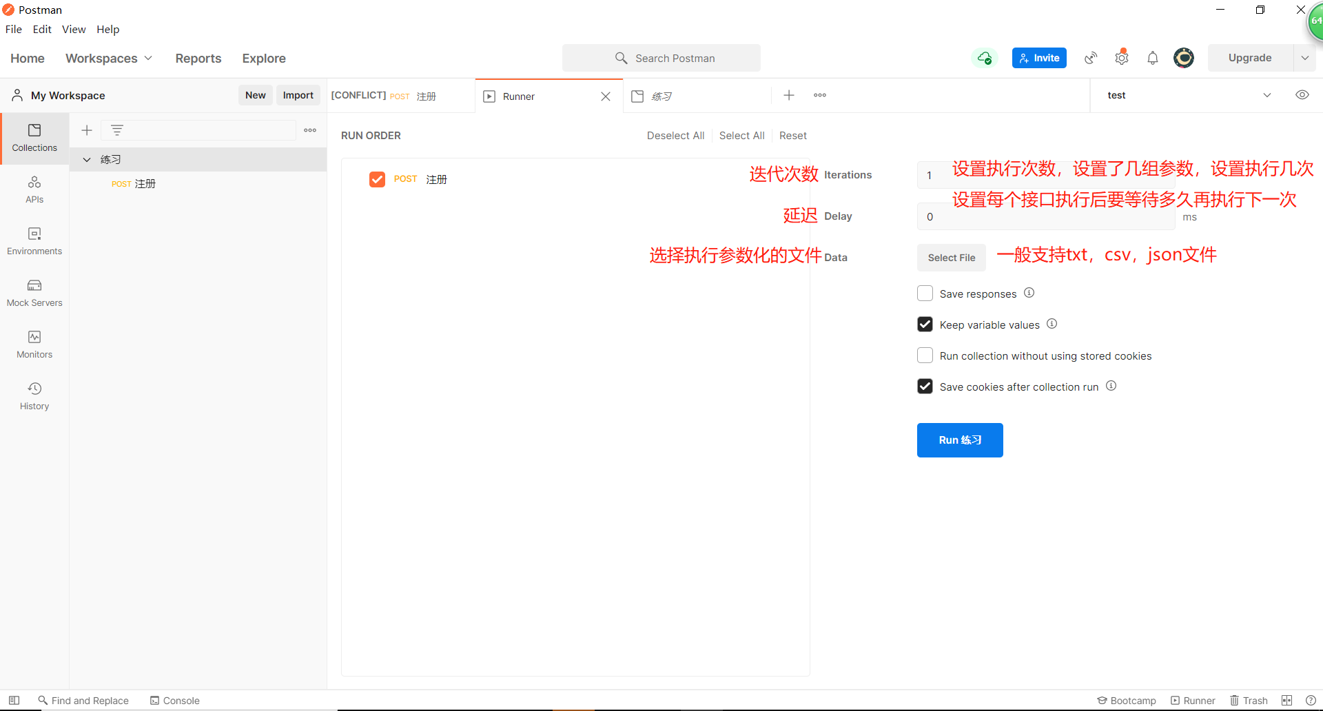Disable Save cookies after collection run
1323x711 pixels.
click(925, 387)
